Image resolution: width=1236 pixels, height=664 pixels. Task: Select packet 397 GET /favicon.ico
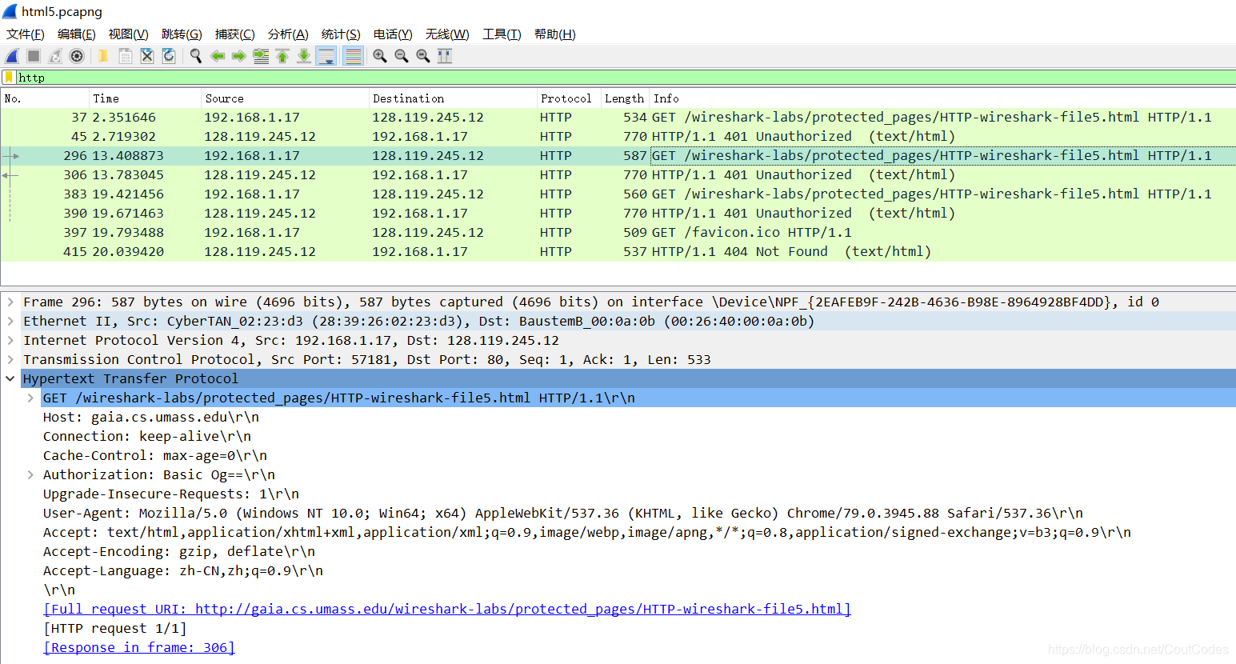click(618, 233)
